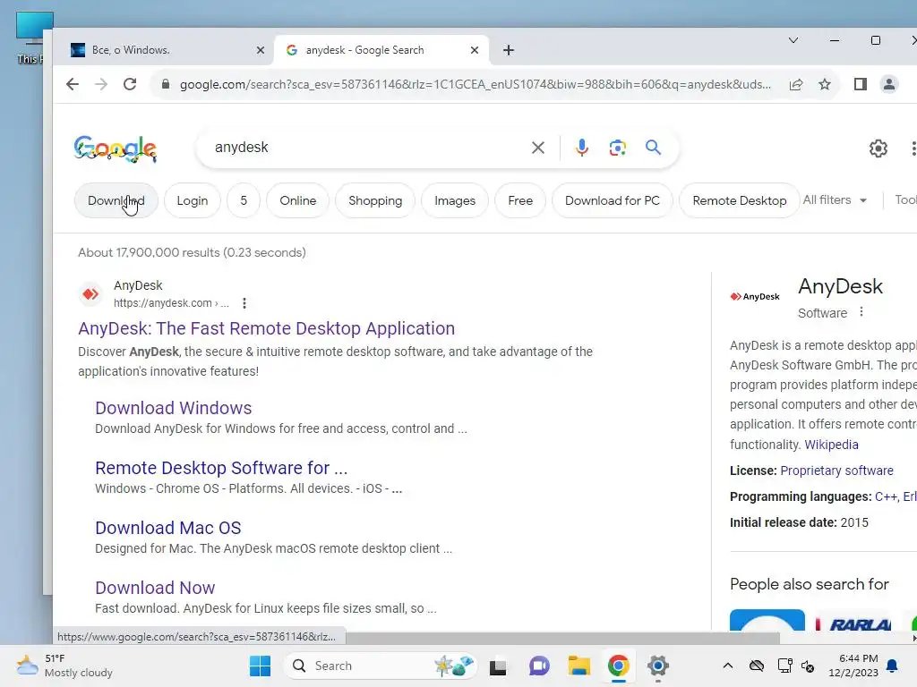
Task: Click the browser forward arrow
Action: (x=101, y=84)
